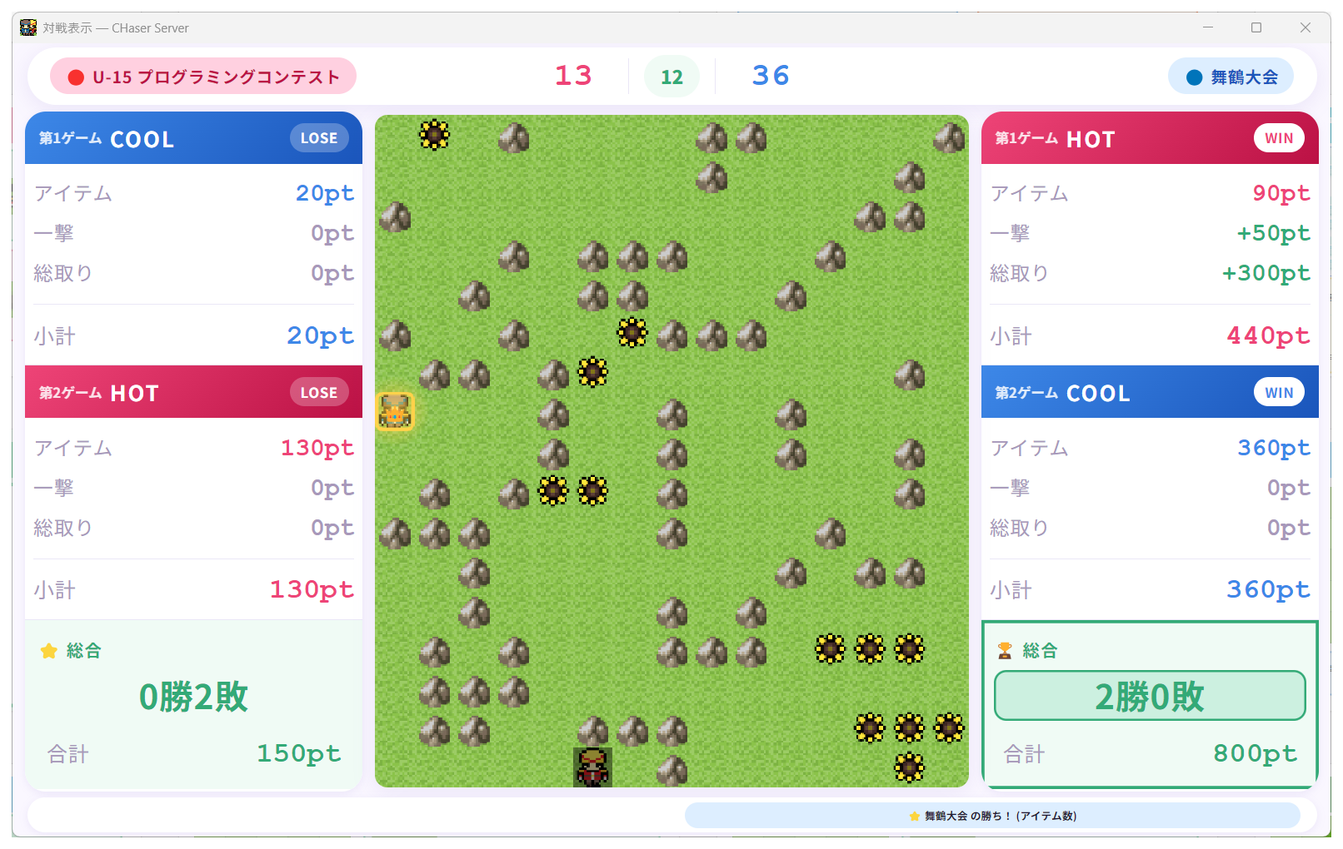
Task: Click the sunflower item in the map's top-left corner
Action: tap(434, 135)
